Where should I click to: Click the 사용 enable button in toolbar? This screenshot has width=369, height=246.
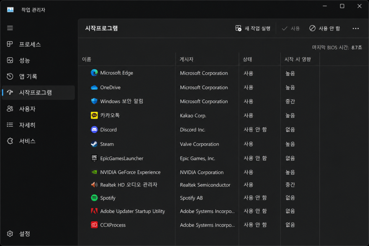[291, 28]
